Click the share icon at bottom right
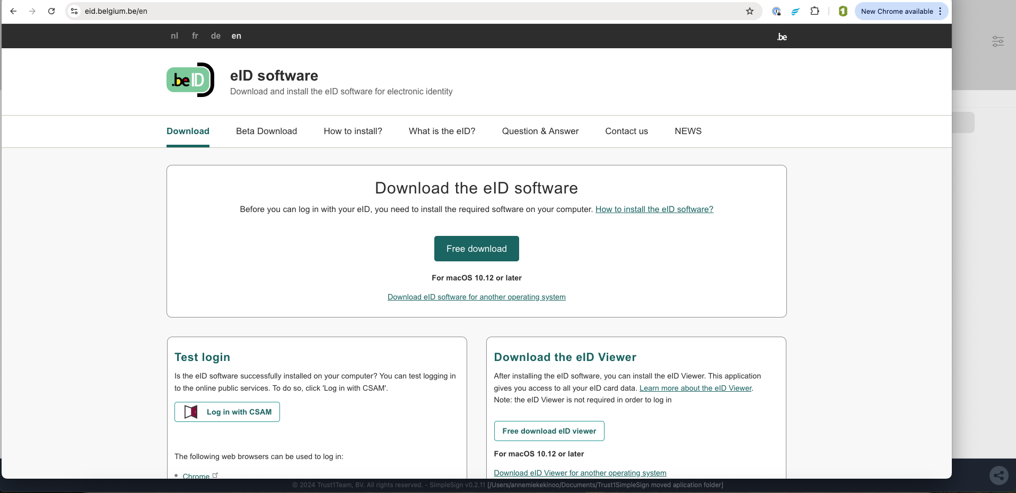This screenshot has width=1016, height=493. coord(999,476)
